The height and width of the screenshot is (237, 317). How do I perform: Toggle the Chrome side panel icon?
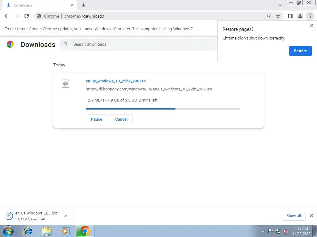click(290, 16)
